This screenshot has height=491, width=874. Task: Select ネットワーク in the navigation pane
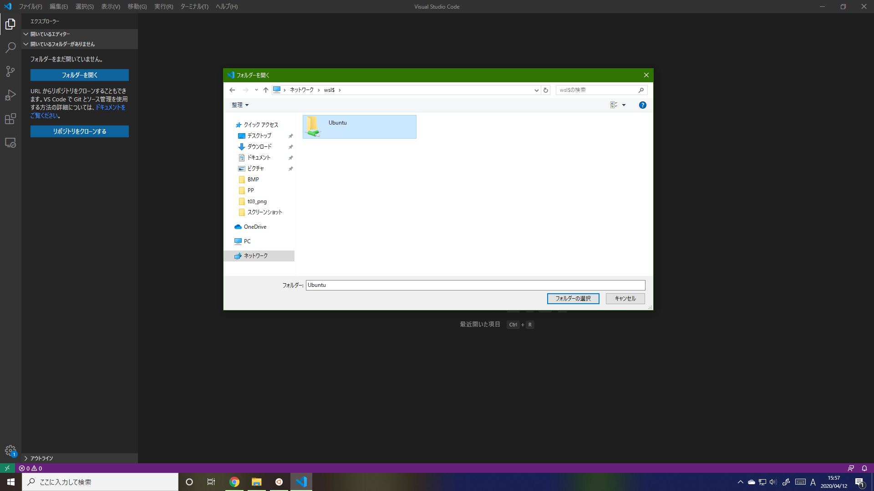(x=255, y=256)
